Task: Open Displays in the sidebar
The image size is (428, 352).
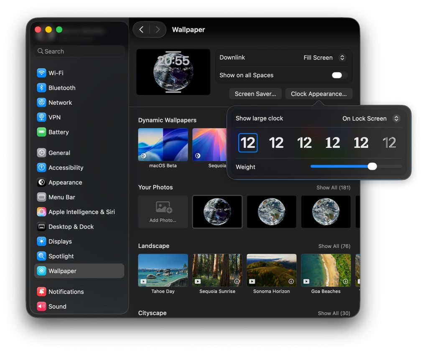Action: coord(60,241)
